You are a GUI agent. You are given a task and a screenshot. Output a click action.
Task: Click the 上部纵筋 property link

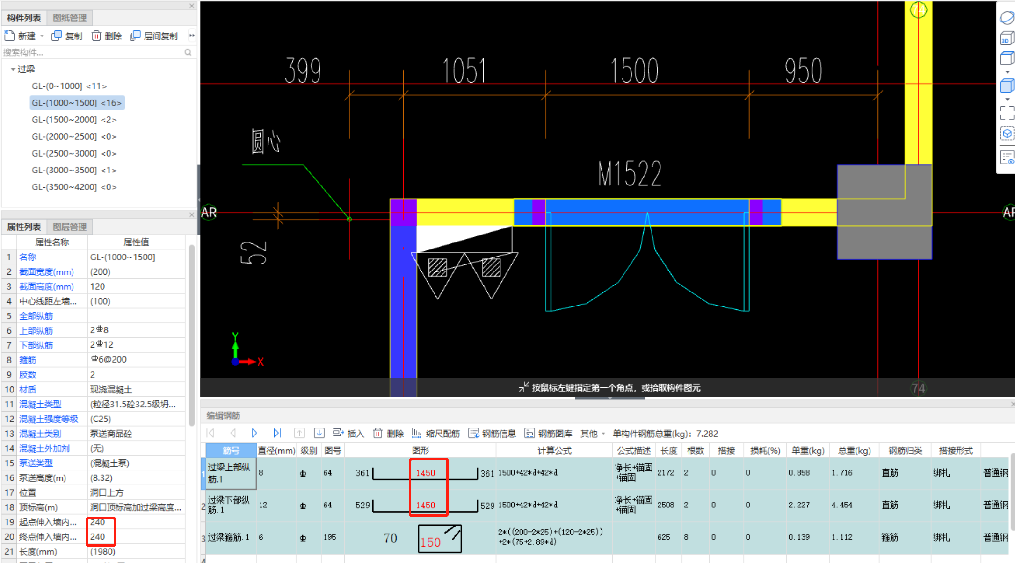36,331
